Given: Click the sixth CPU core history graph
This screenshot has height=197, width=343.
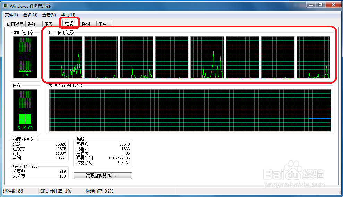Looking at the screenshot, I should [242, 57].
